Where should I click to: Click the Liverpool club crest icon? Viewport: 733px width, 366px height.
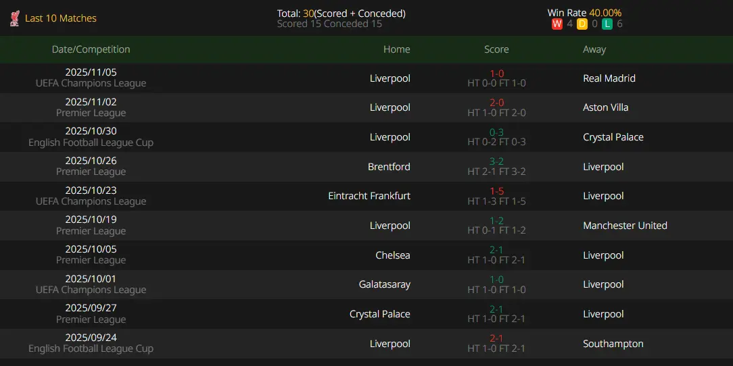click(14, 18)
